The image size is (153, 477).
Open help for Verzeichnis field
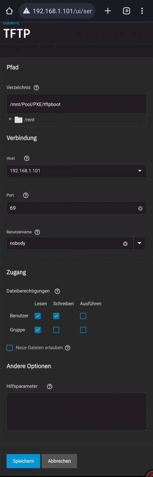point(36,87)
